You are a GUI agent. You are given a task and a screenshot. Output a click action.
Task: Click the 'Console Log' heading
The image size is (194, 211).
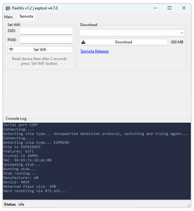pyautogui.click(x=16, y=119)
